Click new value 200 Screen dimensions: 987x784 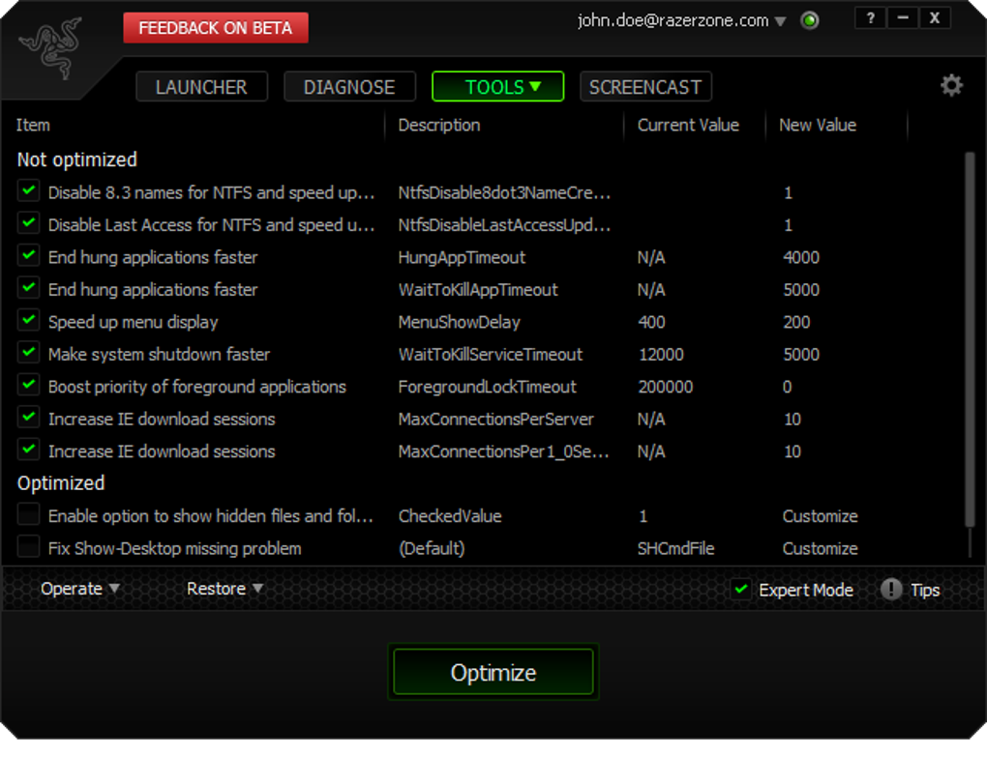[796, 322]
